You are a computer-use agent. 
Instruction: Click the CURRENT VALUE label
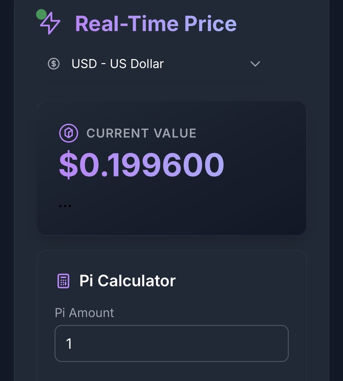pos(141,133)
